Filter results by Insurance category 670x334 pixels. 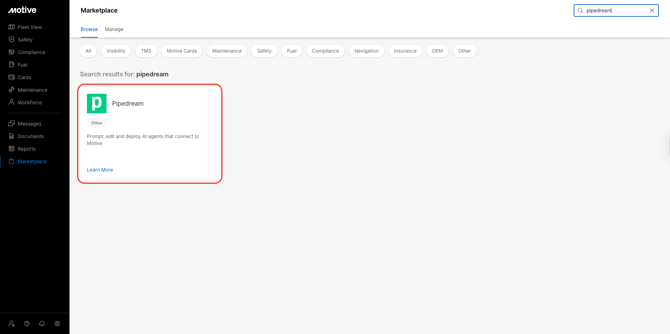[x=405, y=51]
